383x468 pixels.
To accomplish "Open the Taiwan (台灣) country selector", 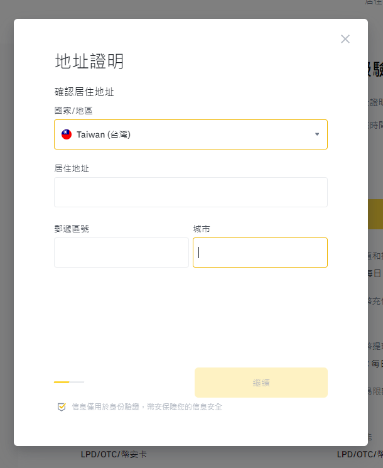I will (190, 134).
